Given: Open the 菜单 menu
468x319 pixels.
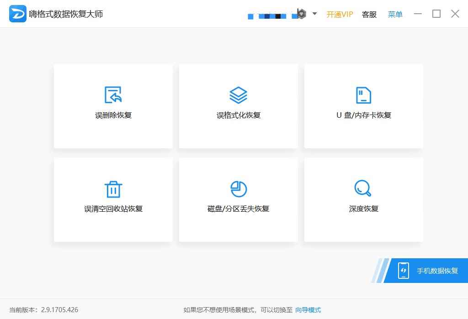Looking at the screenshot, I should pyautogui.click(x=395, y=14).
